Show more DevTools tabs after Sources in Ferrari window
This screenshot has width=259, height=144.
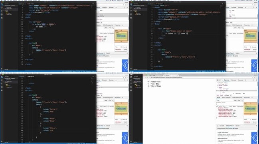tap(245, 80)
